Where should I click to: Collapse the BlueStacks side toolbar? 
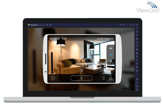tap(137, 25)
